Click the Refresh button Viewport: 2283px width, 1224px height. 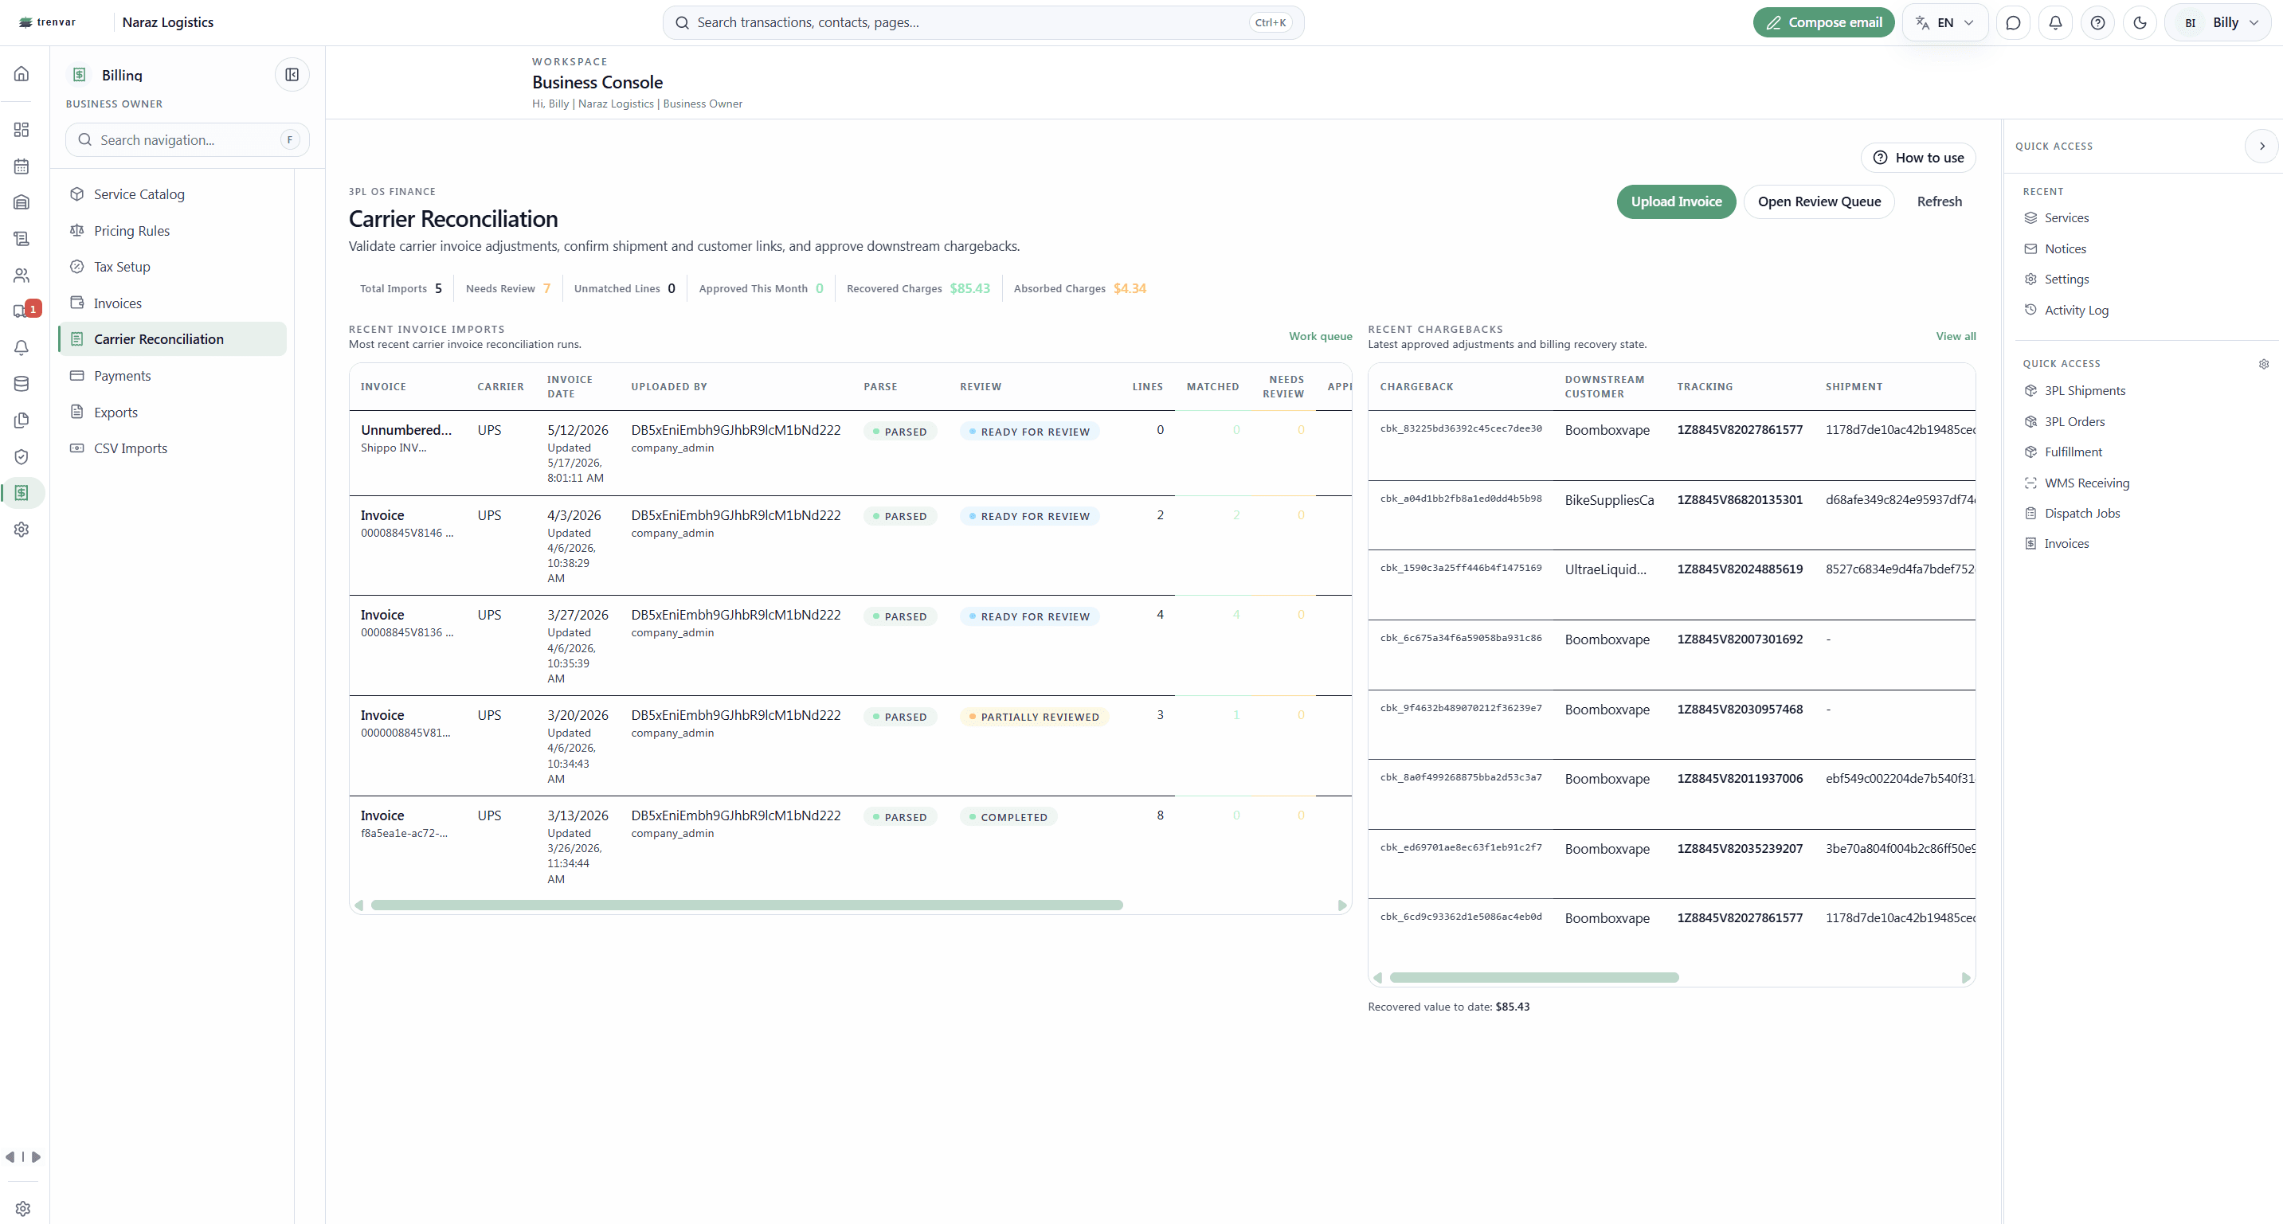(x=1939, y=201)
